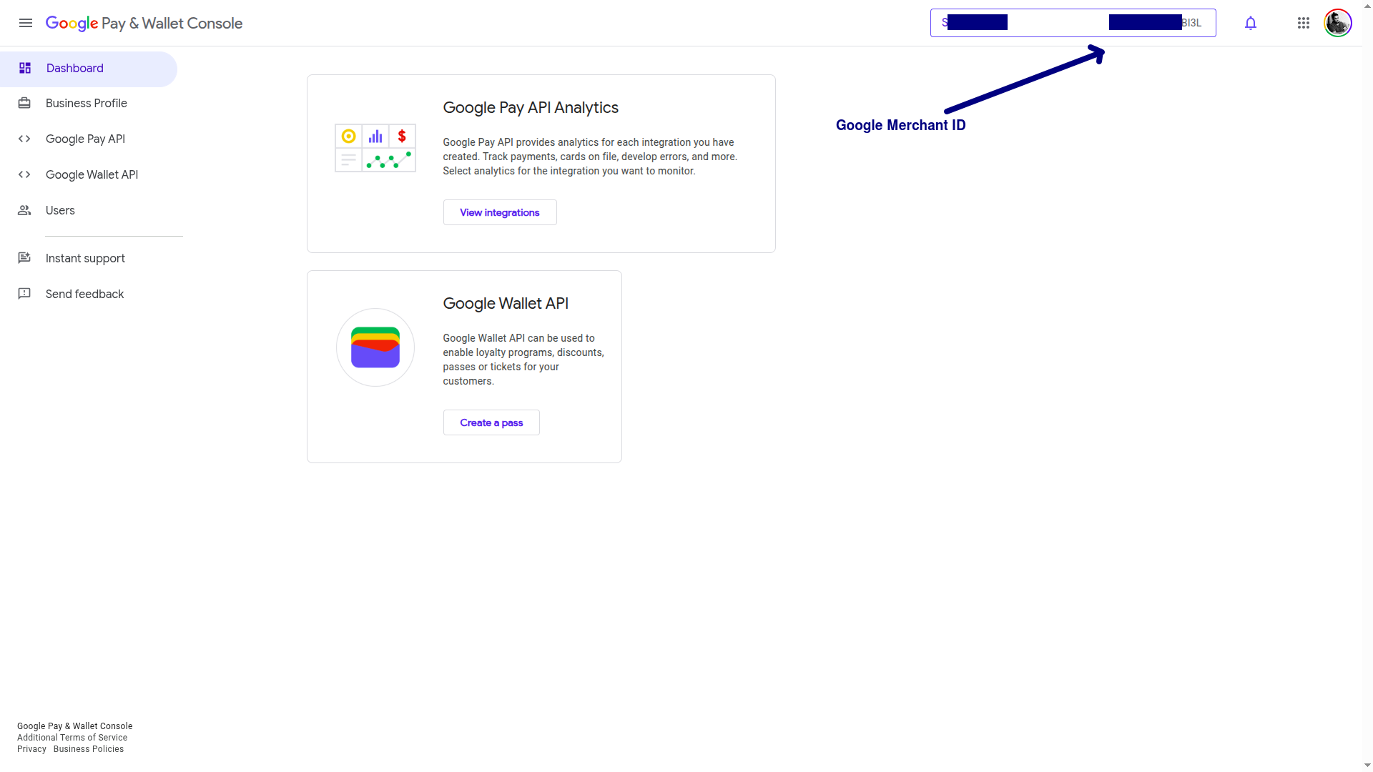Viewport: 1373px width, 772px height.
Task: Click the Google Pay API code icon
Action: pos(24,139)
